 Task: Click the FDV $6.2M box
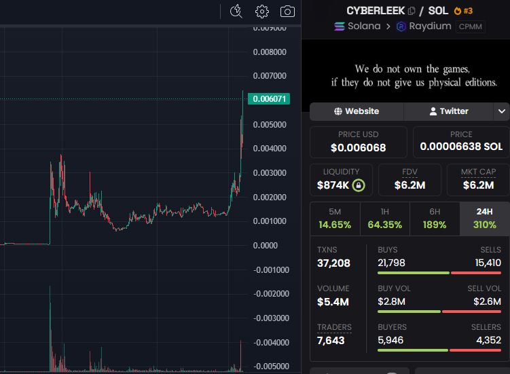[x=409, y=180]
